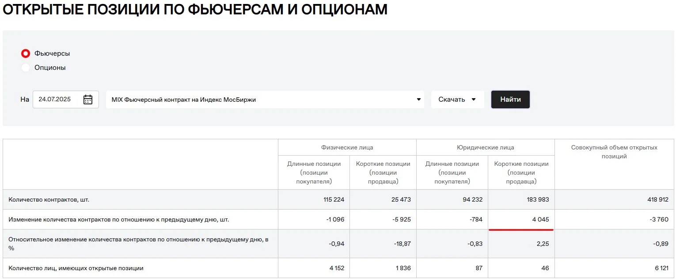
Task: Click the value -5 925
Action: point(401,219)
